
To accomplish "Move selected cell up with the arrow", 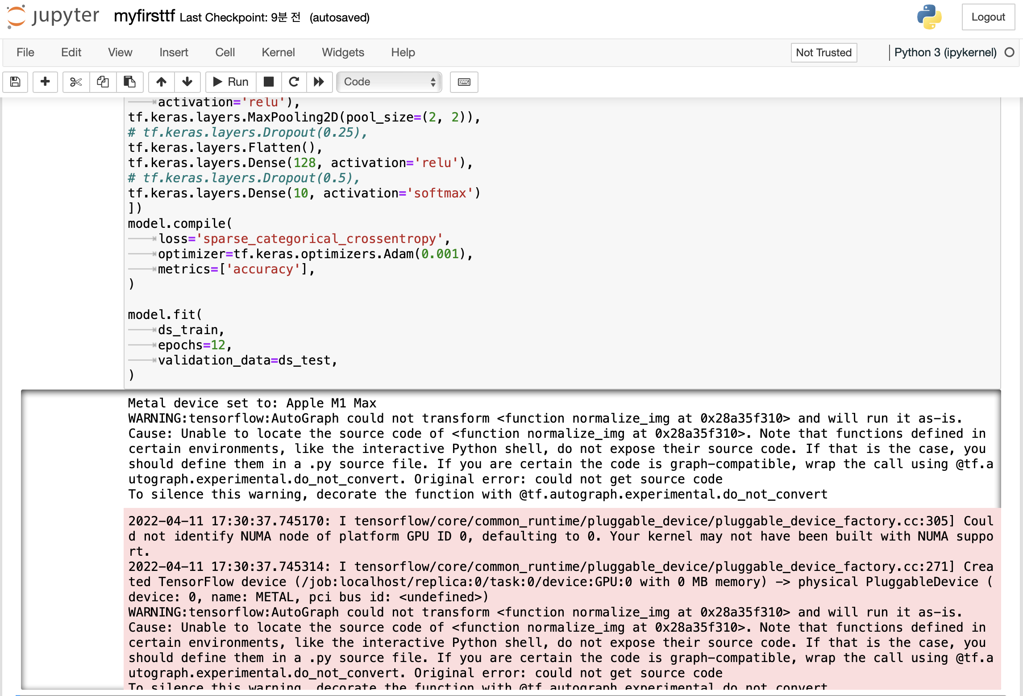I will [161, 82].
